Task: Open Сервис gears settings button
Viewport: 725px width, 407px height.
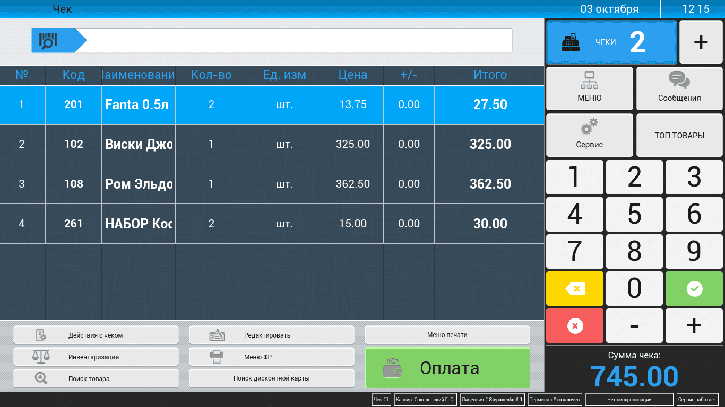Action: click(590, 135)
